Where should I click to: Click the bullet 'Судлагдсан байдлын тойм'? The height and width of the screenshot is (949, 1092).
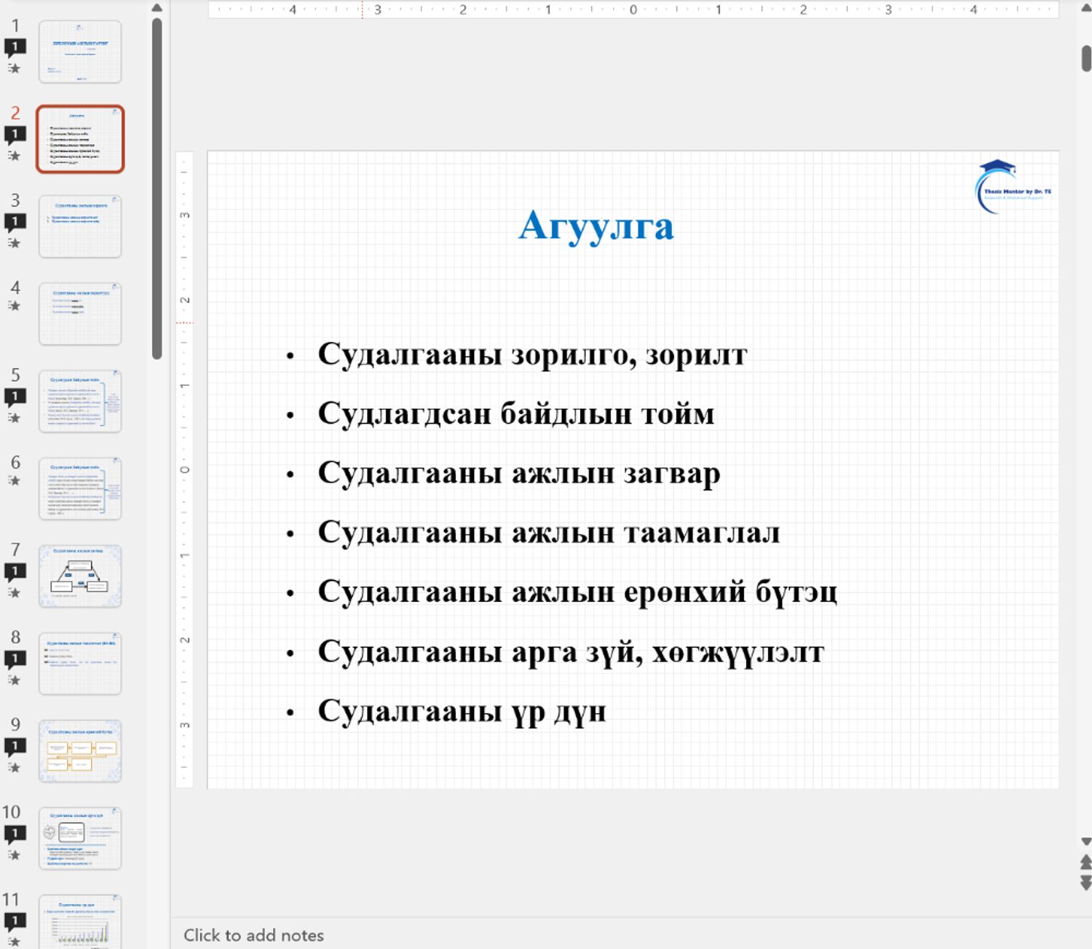coord(516,414)
